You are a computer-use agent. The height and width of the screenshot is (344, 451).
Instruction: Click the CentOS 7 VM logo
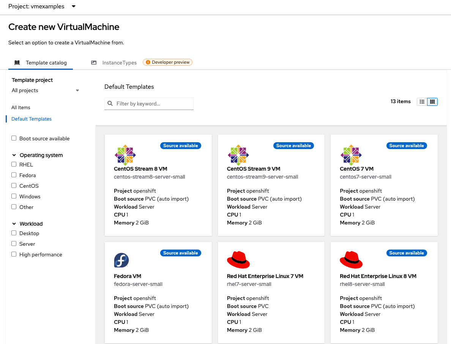tap(351, 155)
